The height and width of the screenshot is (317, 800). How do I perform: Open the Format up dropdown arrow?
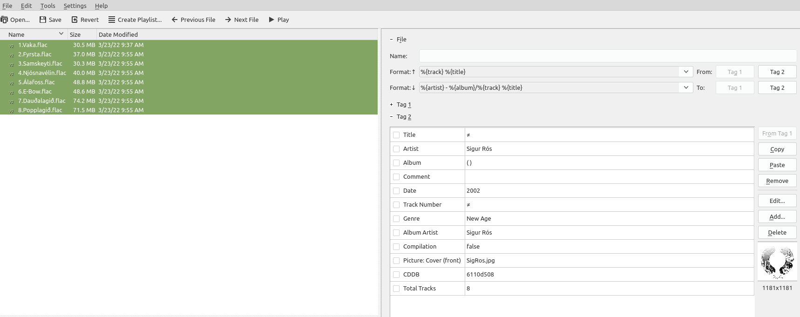(686, 72)
